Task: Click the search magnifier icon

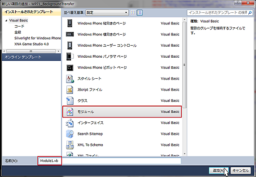Action: [250, 12]
